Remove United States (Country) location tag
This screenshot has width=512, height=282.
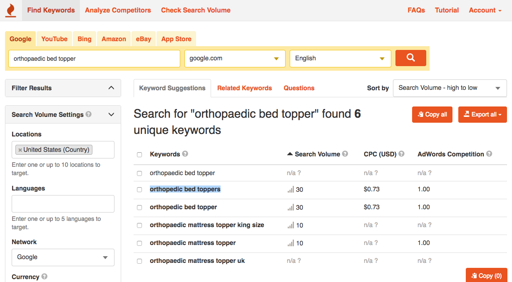(x=20, y=150)
